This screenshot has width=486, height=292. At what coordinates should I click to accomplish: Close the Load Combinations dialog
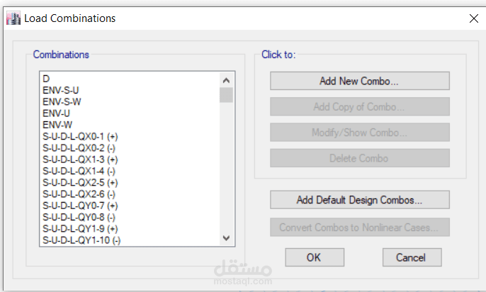click(x=473, y=19)
